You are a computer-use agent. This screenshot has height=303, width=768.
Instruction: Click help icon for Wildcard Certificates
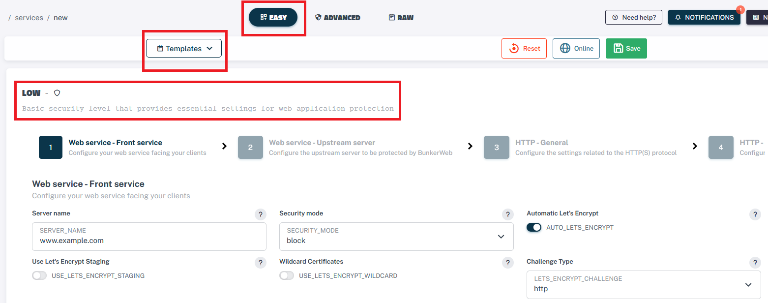coord(508,263)
